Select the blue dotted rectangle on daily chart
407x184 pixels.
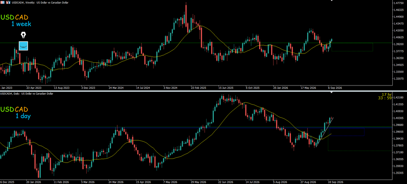(347, 132)
